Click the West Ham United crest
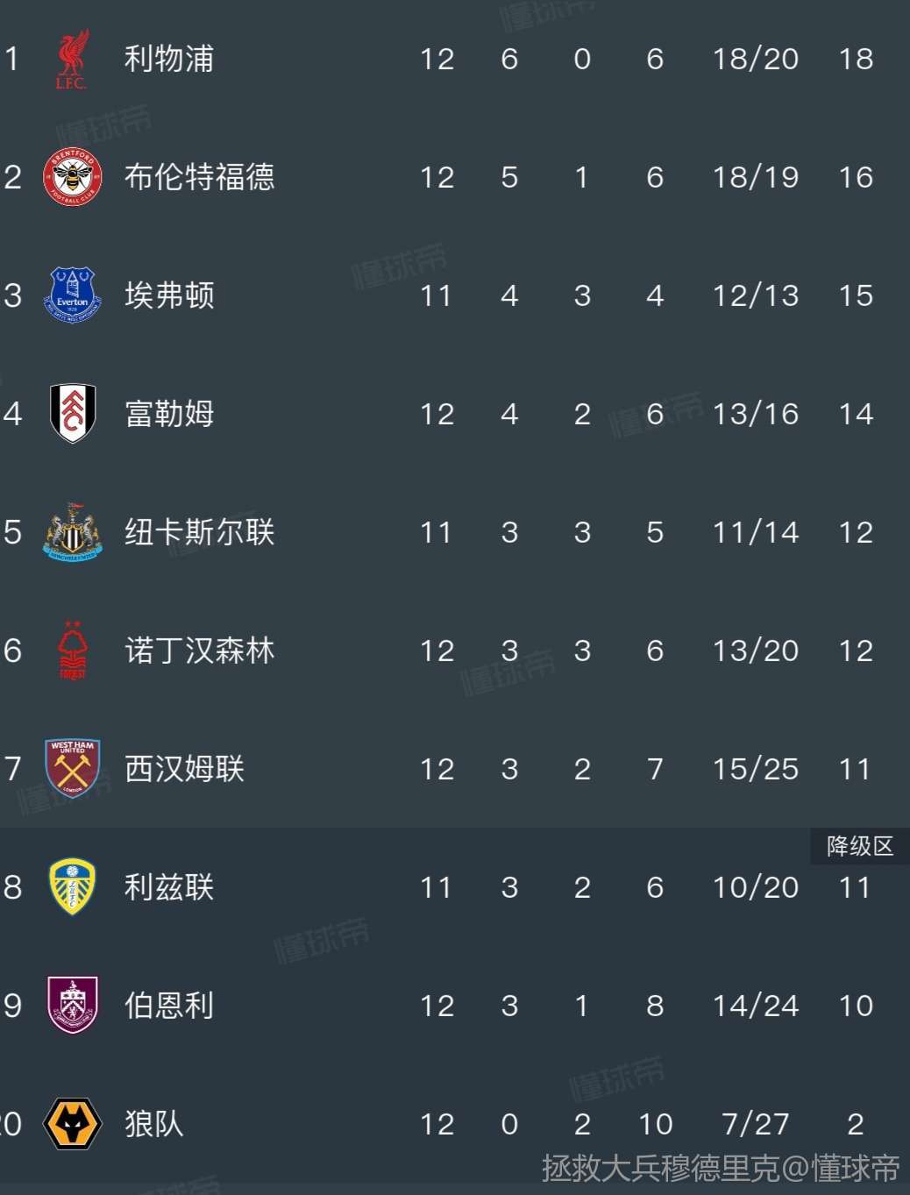910x1195 pixels. point(72,769)
